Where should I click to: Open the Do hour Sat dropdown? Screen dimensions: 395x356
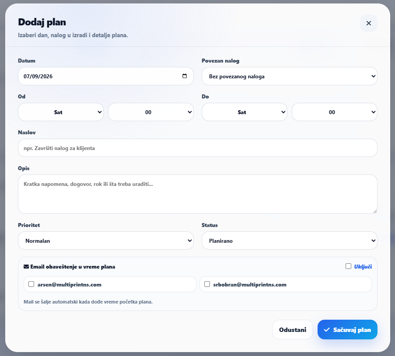pyautogui.click(x=245, y=112)
